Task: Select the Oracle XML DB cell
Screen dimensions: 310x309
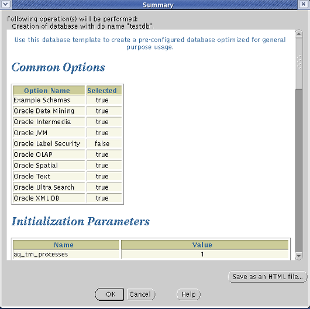Action: pos(49,198)
